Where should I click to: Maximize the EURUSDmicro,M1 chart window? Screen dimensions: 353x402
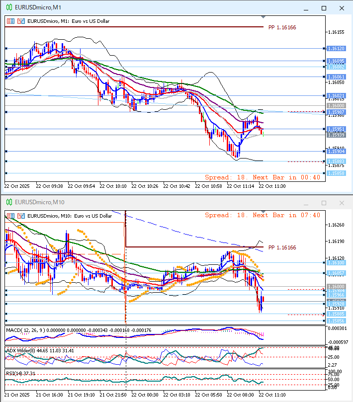(x=324, y=8)
